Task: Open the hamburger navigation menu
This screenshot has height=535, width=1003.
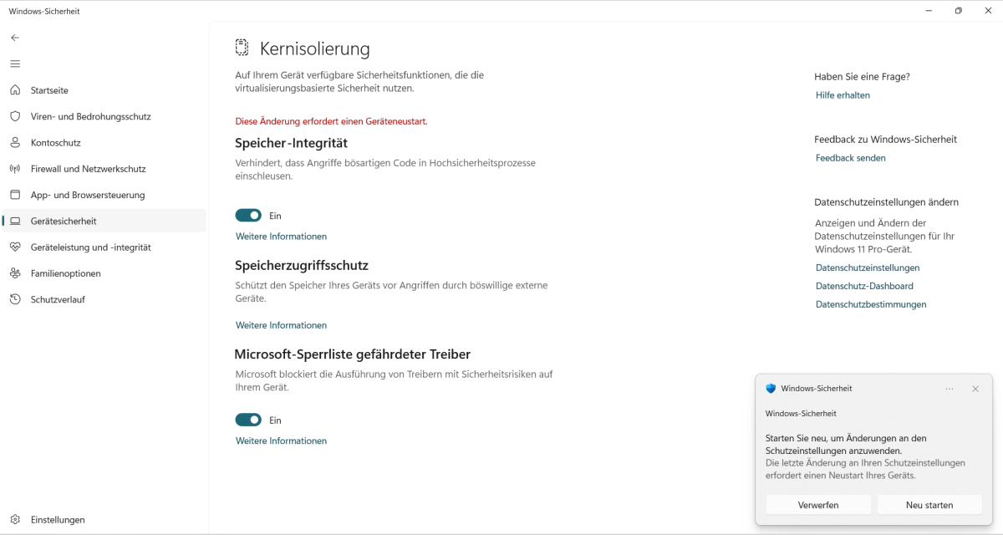Action: point(15,64)
